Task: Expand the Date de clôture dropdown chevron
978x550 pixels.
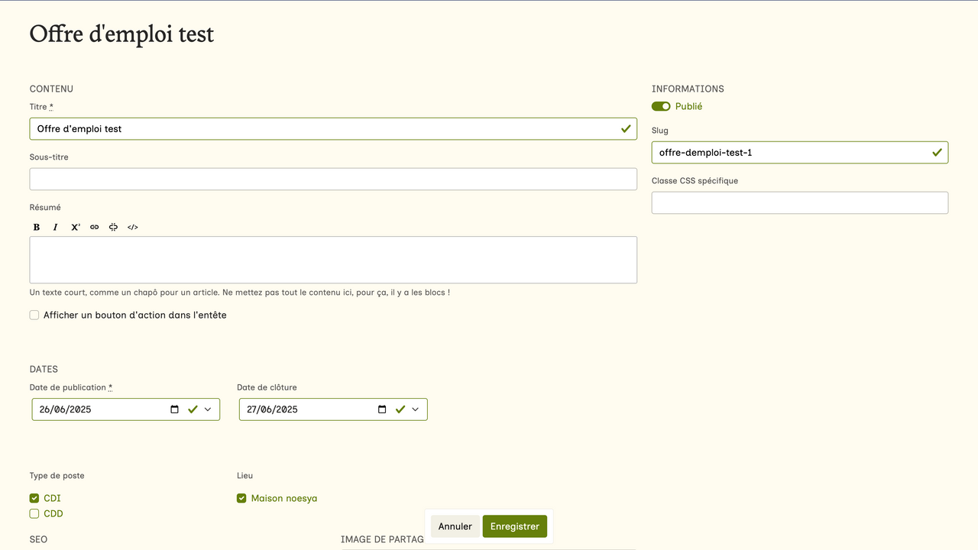Action: pos(416,409)
